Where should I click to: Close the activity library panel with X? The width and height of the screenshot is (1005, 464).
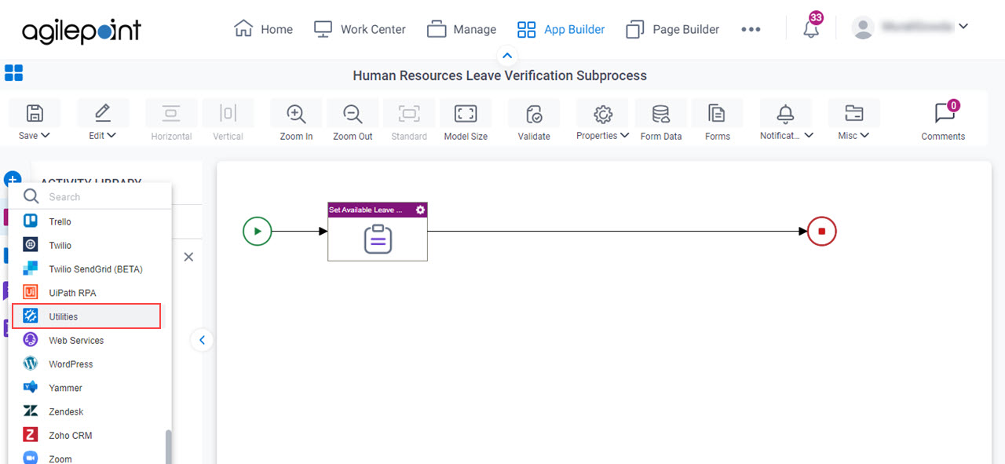pos(188,257)
